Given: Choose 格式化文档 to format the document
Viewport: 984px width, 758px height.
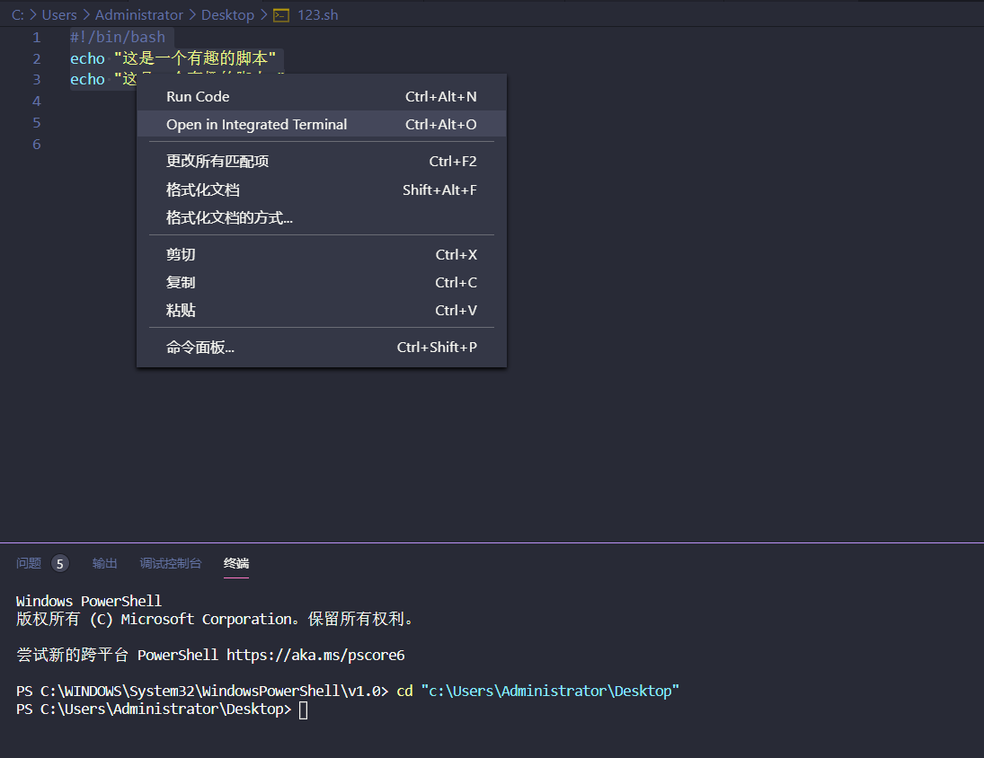Looking at the screenshot, I should click(197, 189).
